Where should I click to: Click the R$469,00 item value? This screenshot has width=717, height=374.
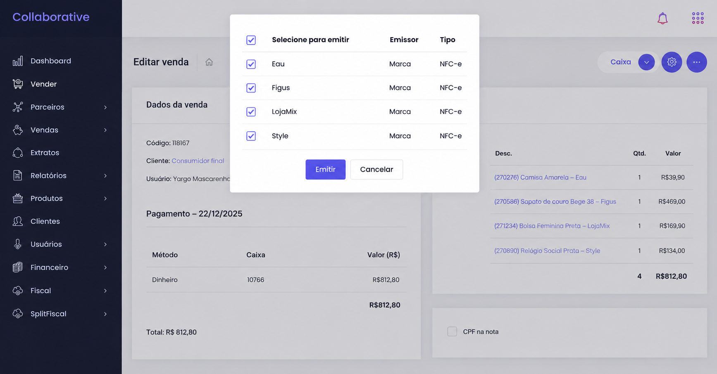click(x=672, y=201)
